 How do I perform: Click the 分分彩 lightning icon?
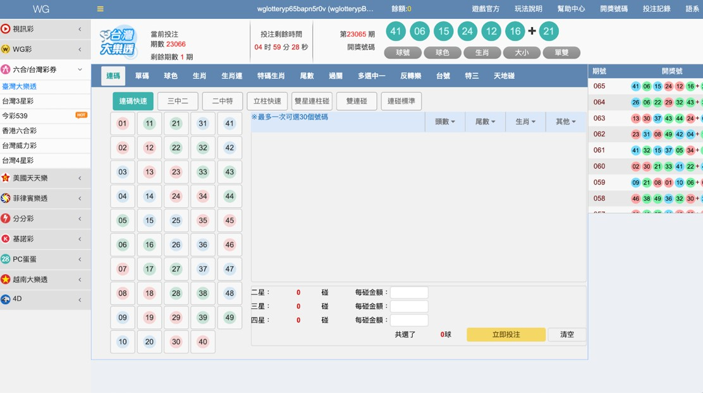pyautogui.click(x=6, y=219)
